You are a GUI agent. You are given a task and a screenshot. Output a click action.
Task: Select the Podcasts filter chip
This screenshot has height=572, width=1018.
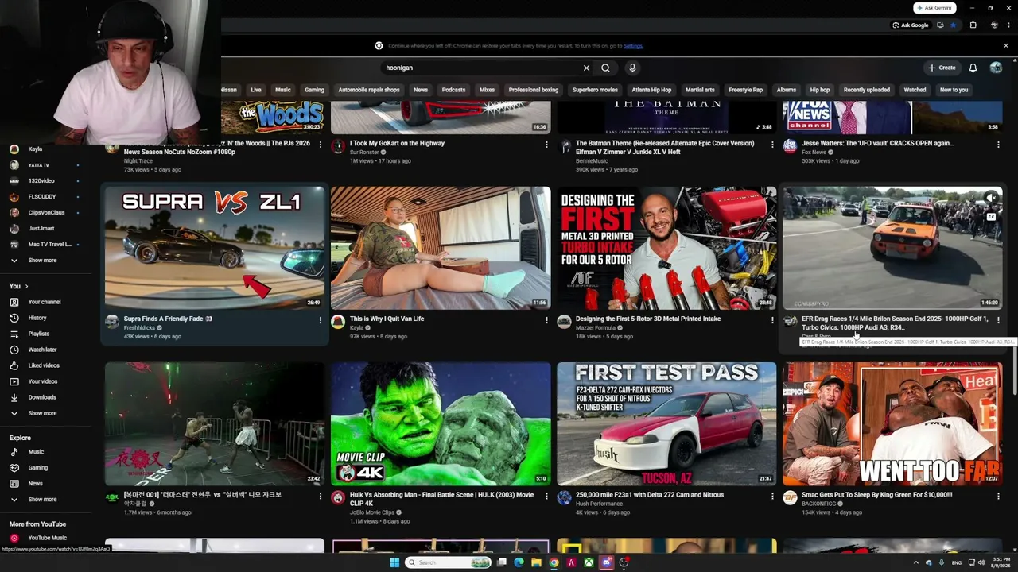tap(453, 90)
